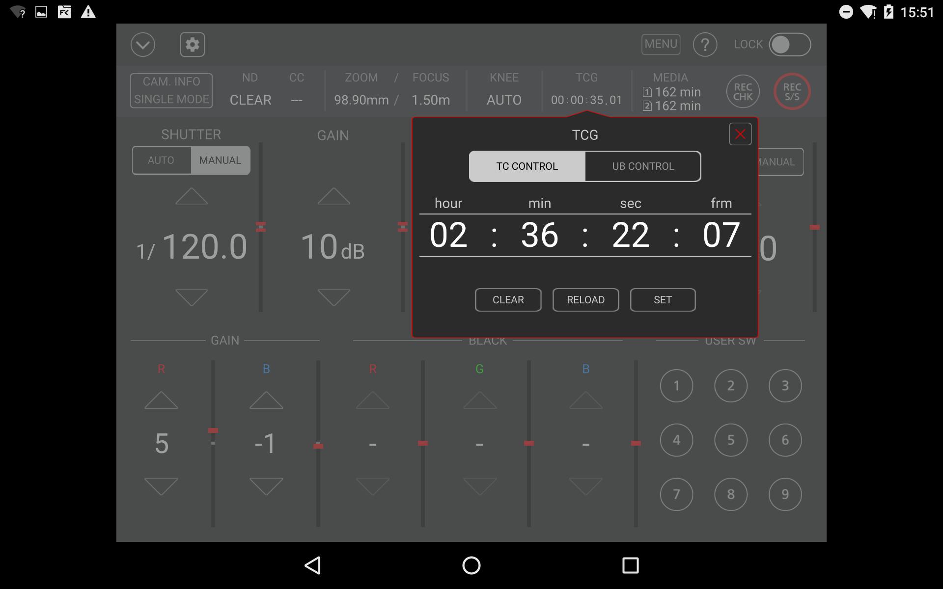Click the shutter slider red handle
This screenshot has height=589, width=943.
click(261, 227)
